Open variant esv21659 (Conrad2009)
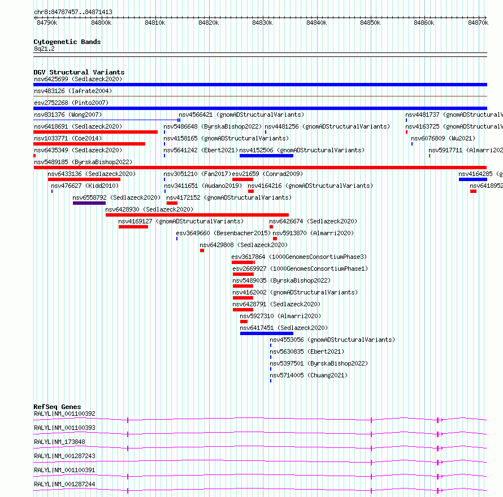 tap(267, 174)
